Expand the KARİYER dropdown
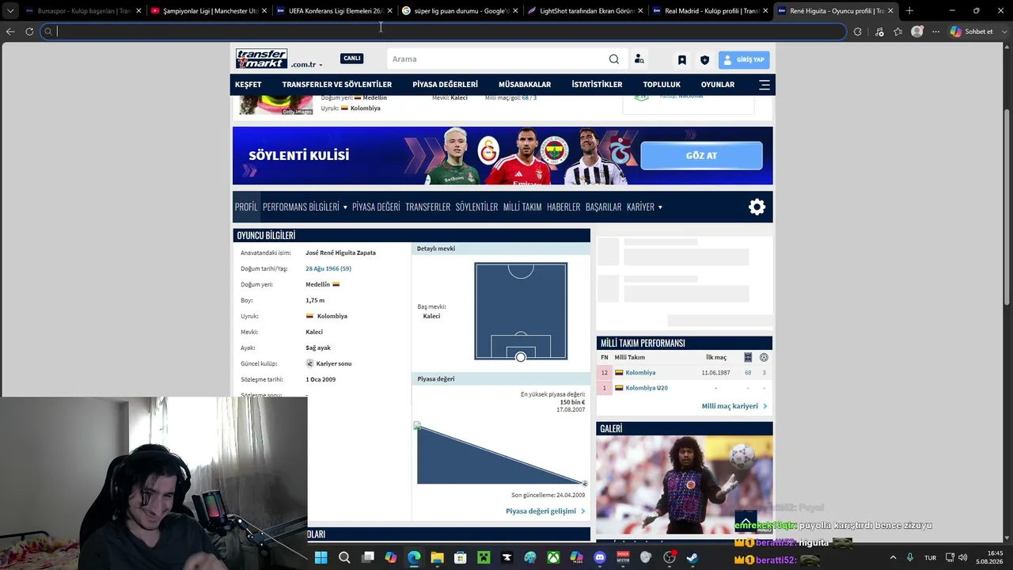Screen dimensions: 1013x570 (x=644, y=207)
